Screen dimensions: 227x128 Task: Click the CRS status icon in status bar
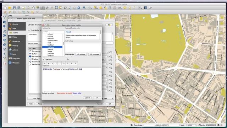pyautogui.click(x=218, y=125)
